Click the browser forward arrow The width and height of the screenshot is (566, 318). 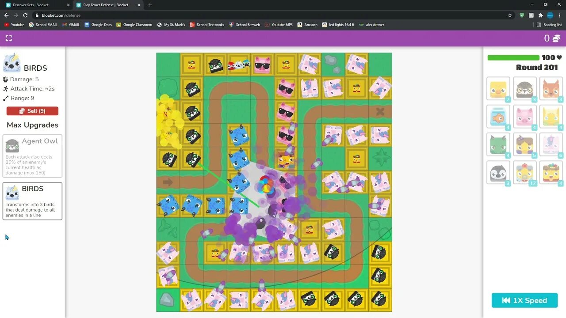coord(16,15)
